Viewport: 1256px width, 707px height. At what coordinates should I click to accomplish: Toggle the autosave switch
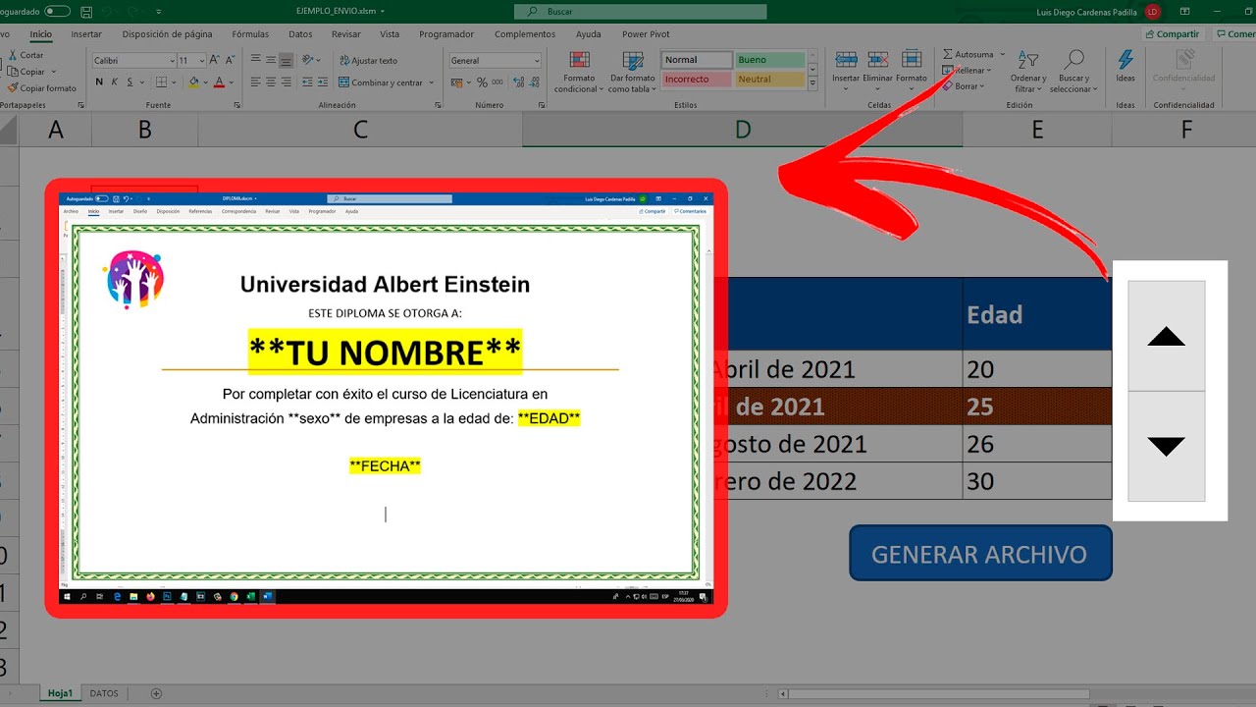58,12
